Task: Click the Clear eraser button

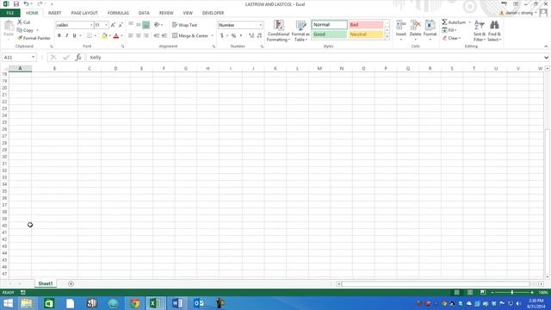Action: pos(451,38)
